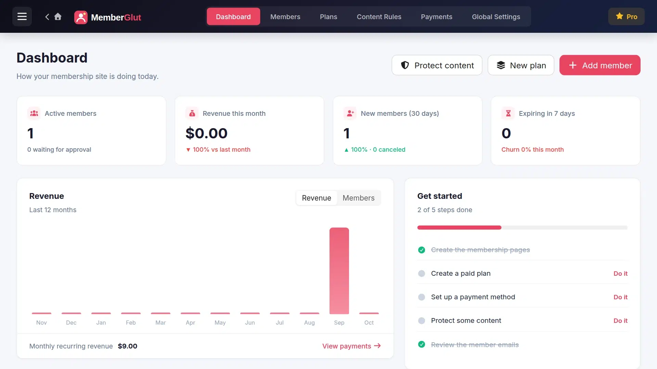Click green check beside Create the membership pages

pos(422,250)
